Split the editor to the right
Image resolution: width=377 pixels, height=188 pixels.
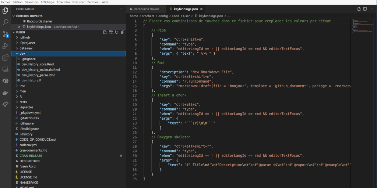pos(365,9)
